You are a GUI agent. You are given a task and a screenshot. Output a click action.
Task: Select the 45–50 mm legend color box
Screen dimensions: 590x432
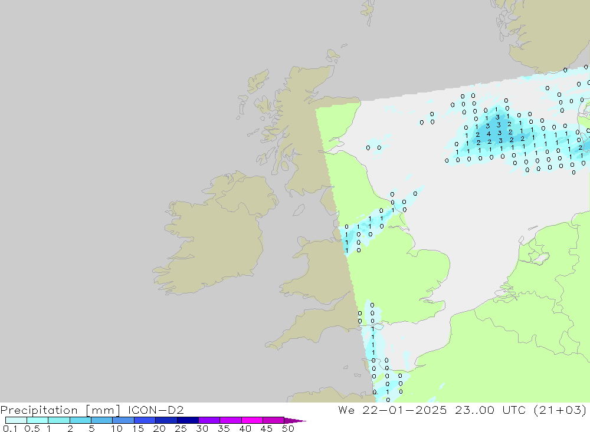click(274, 420)
